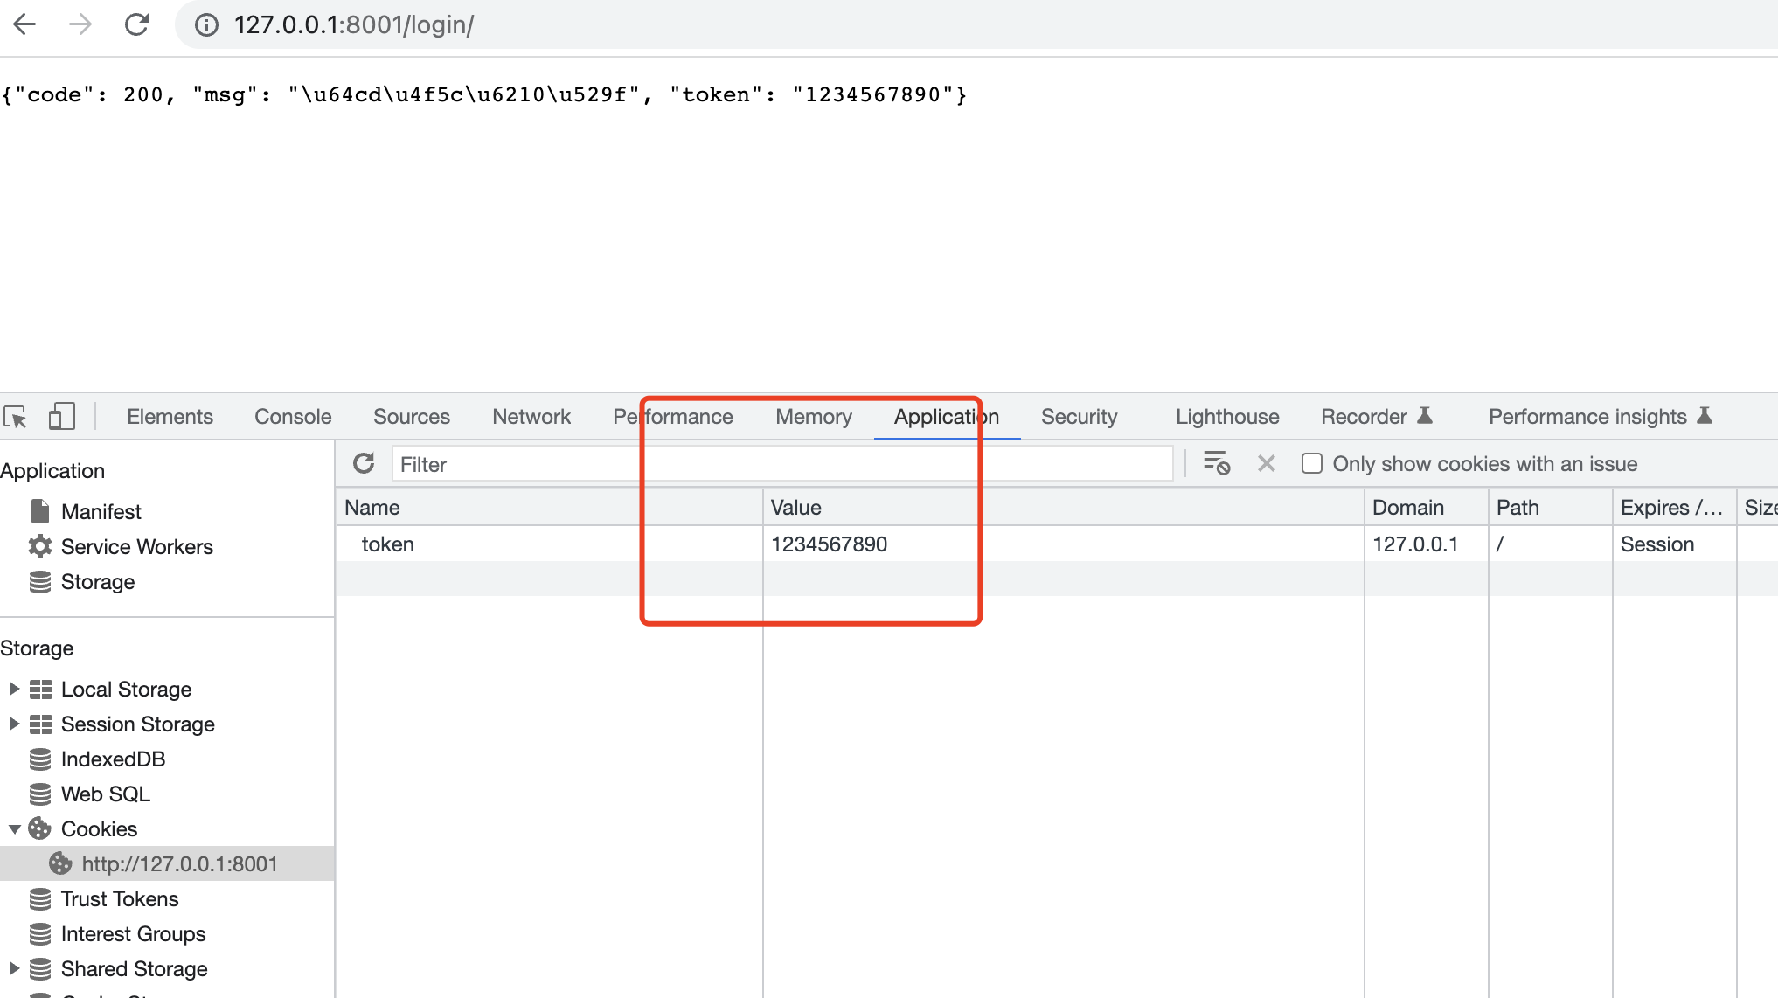
Task: Toggle the device toolbar icon
Action: pyautogui.click(x=60, y=417)
